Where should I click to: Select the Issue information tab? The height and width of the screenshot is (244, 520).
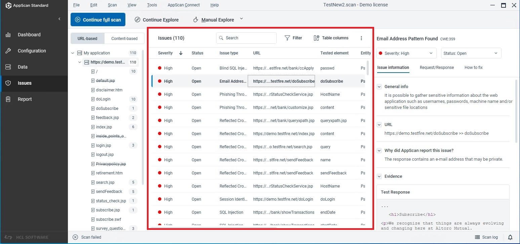pyautogui.click(x=393, y=68)
